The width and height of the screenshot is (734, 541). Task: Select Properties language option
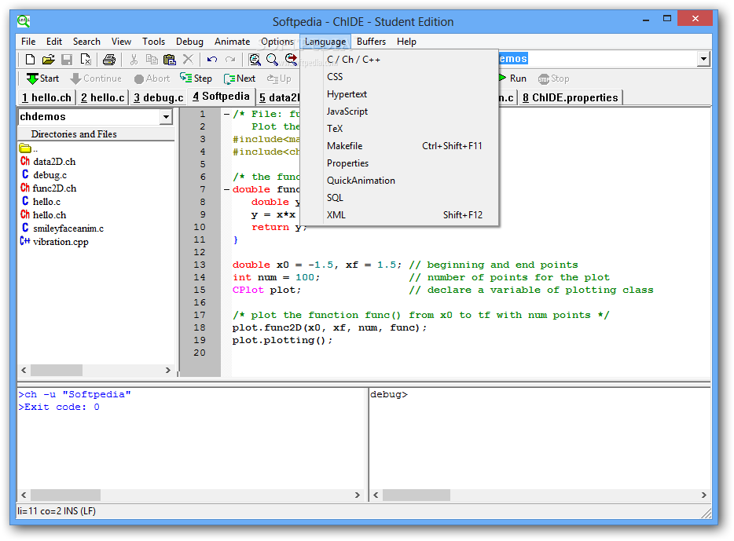tap(399, 163)
